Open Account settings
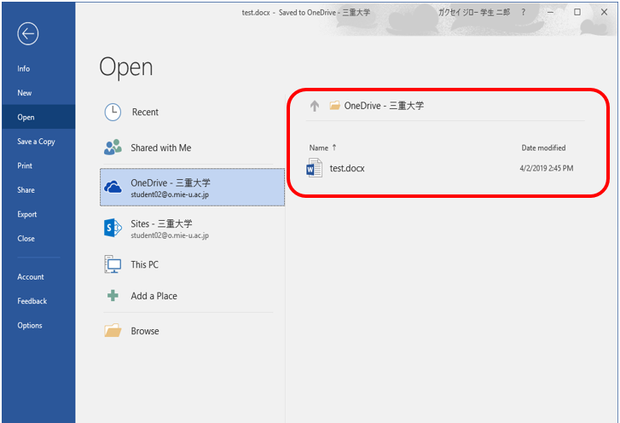620x423 pixels. click(38, 276)
